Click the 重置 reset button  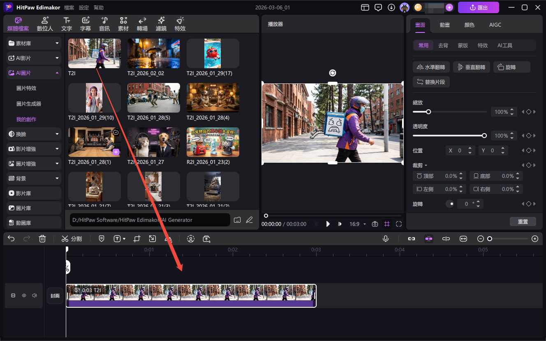point(523,221)
